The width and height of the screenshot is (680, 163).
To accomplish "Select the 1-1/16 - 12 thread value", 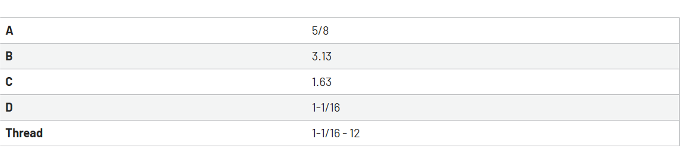I will (336, 133).
